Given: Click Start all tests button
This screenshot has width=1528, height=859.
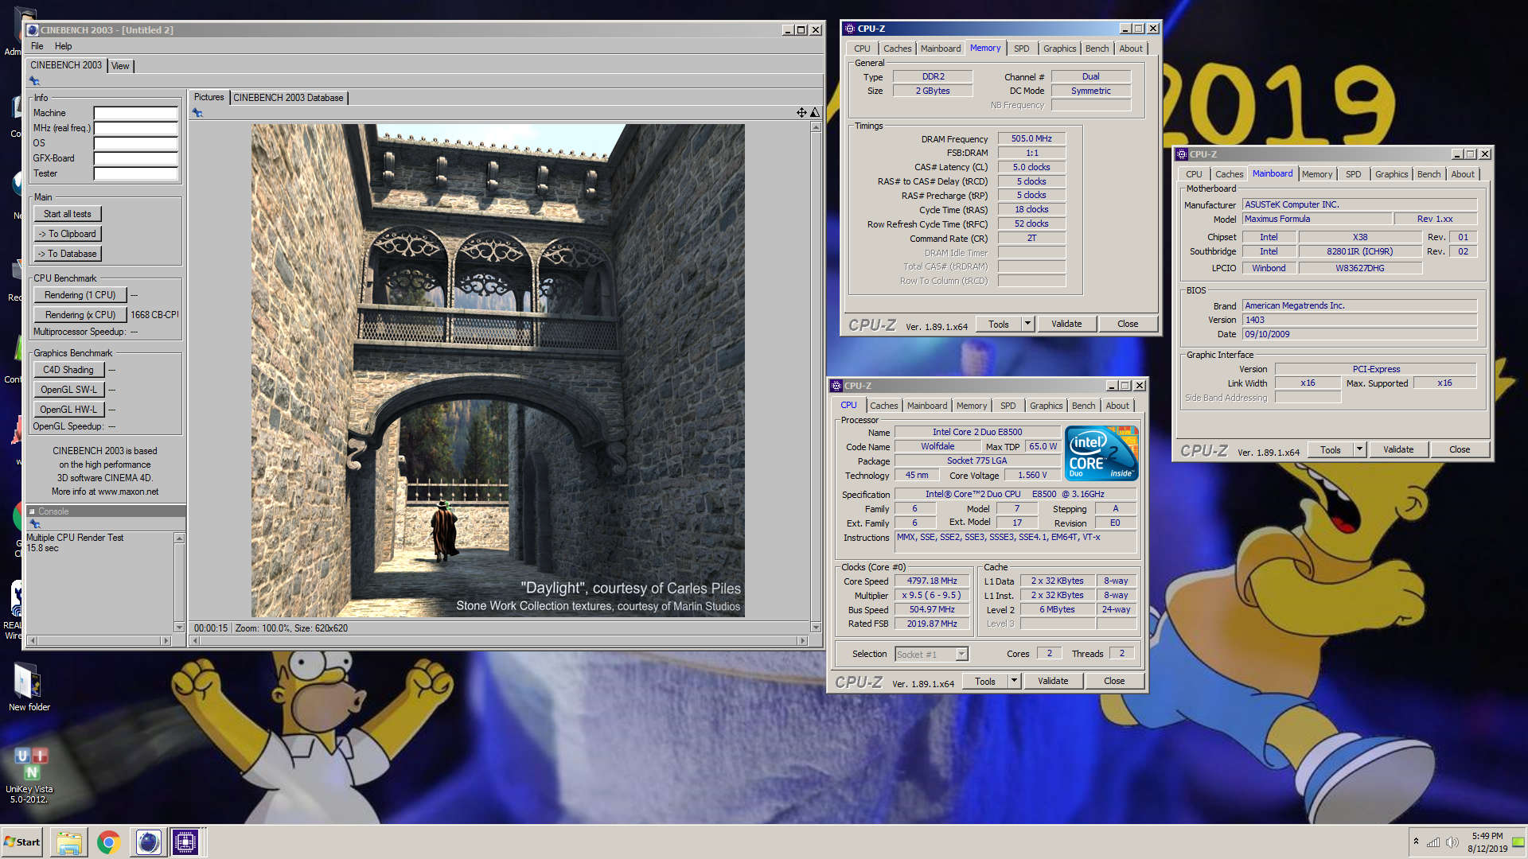Looking at the screenshot, I should pyautogui.click(x=68, y=214).
